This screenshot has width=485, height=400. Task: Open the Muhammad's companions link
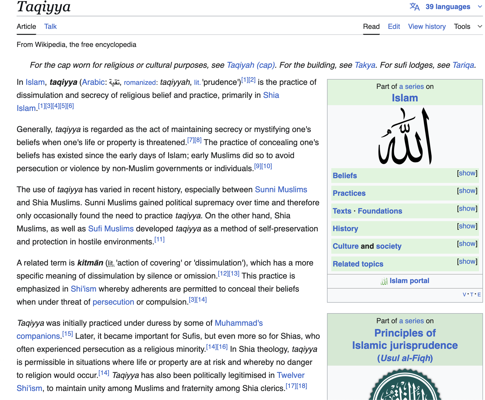coord(239,323)
